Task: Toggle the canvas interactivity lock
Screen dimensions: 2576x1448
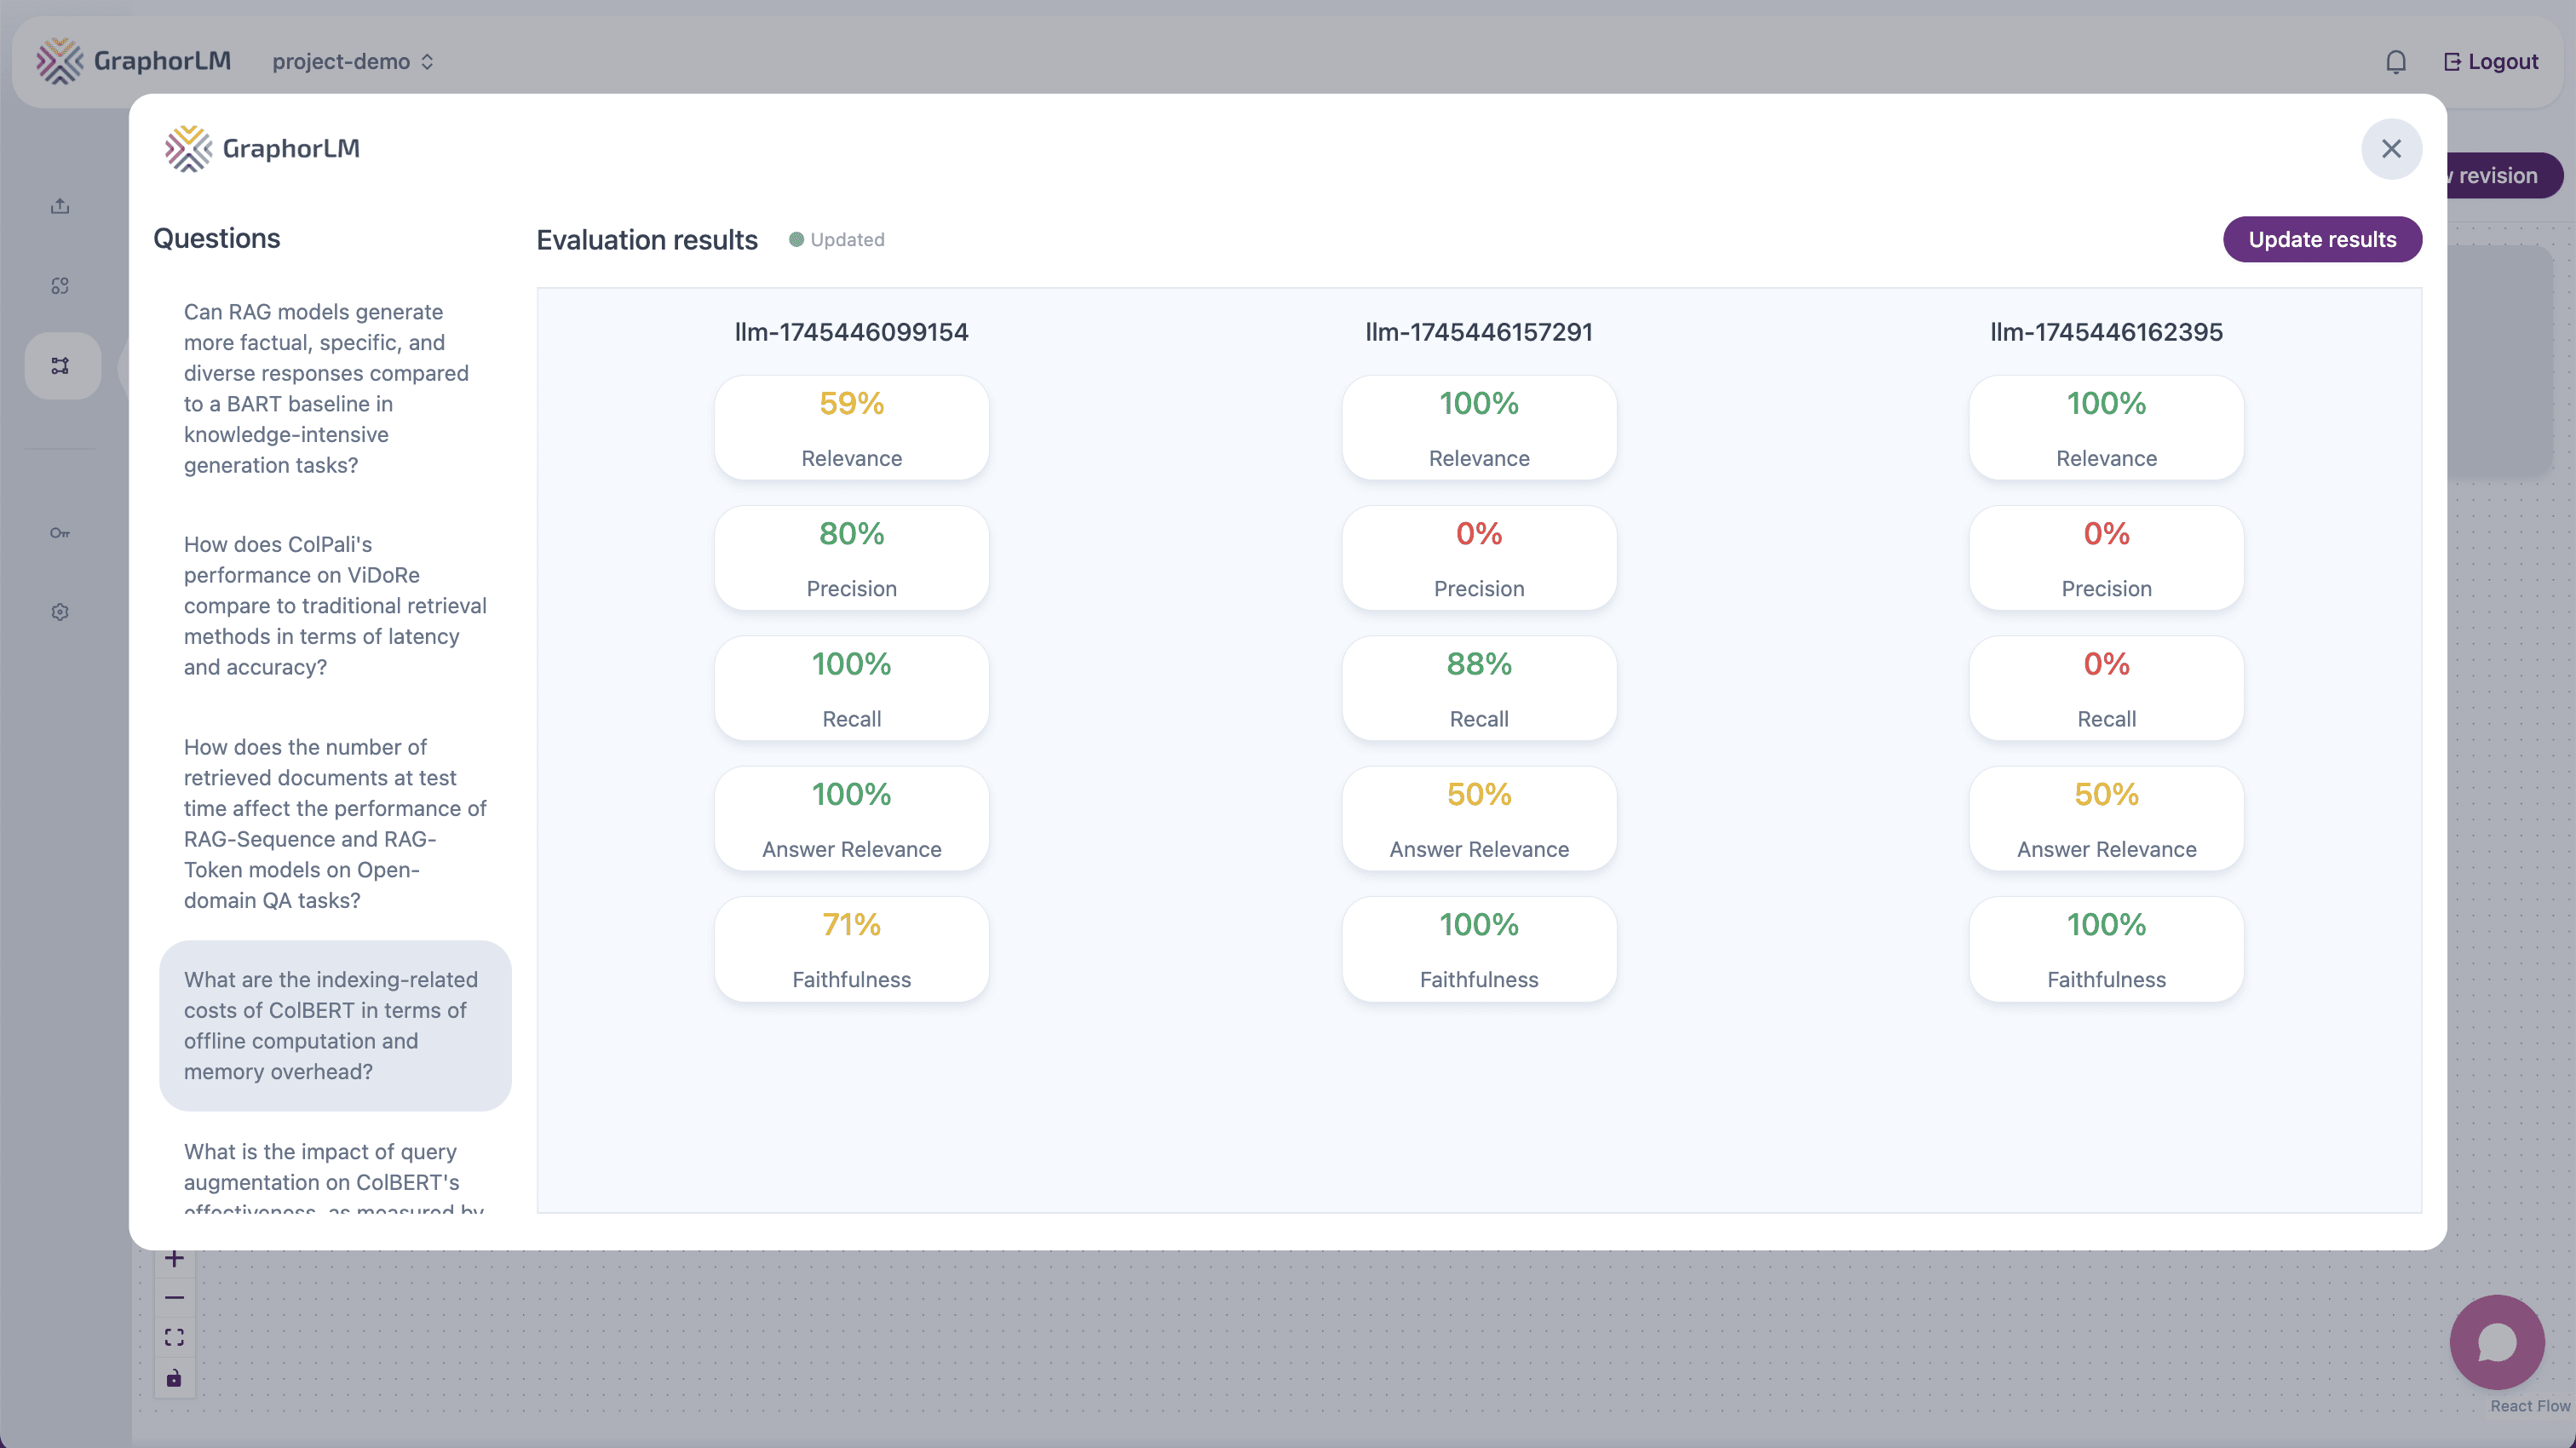Action: [174, 1378]
